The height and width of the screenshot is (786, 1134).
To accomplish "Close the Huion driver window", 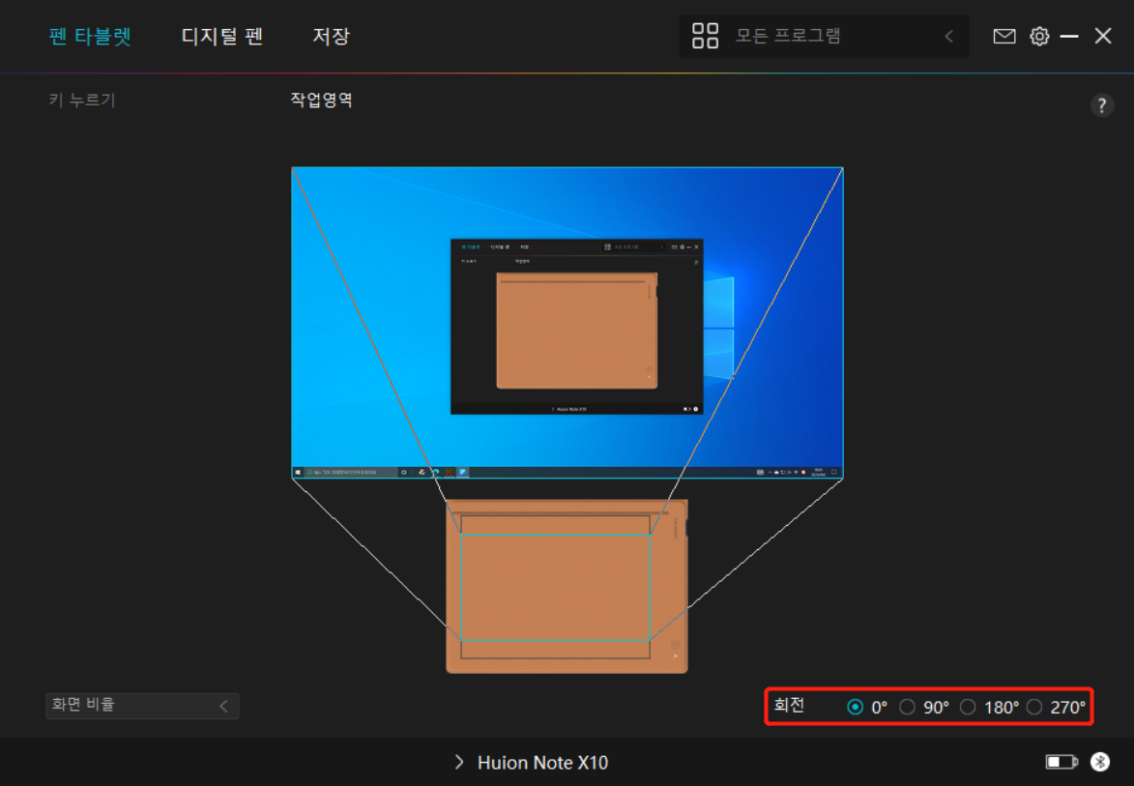I will (x=1103, y=37).
